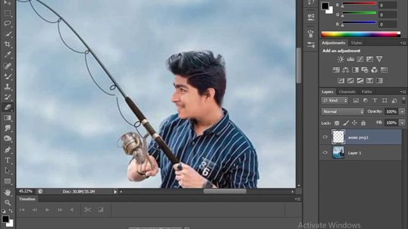Add a Photo Filter adjustment
The height and width of the screenshot is (229, 408).
(x=365, y=70)
